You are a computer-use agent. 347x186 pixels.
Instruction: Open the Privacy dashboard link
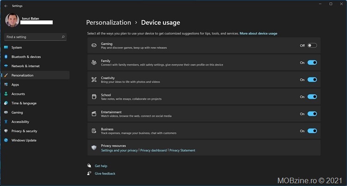click(153, 151)
